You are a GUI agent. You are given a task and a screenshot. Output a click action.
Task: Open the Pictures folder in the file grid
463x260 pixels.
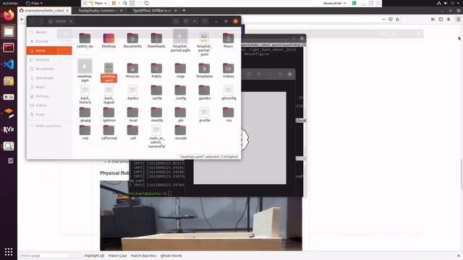click(x=132, y=71)
